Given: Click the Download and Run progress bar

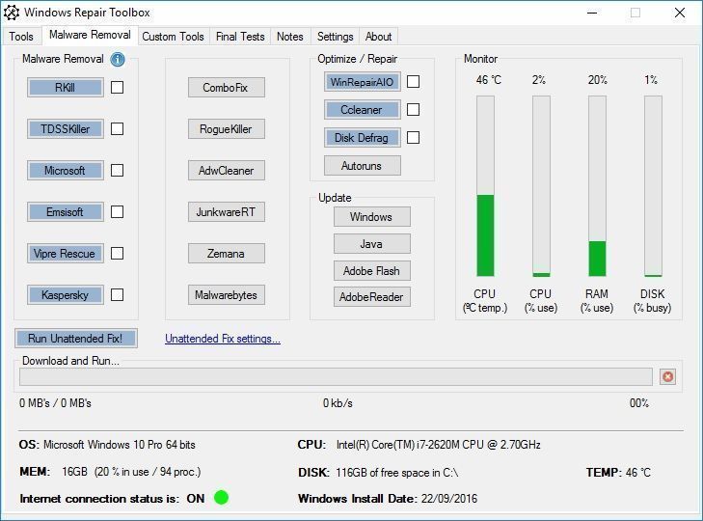Looking at the screenshot, I should [x=336, y=376].
